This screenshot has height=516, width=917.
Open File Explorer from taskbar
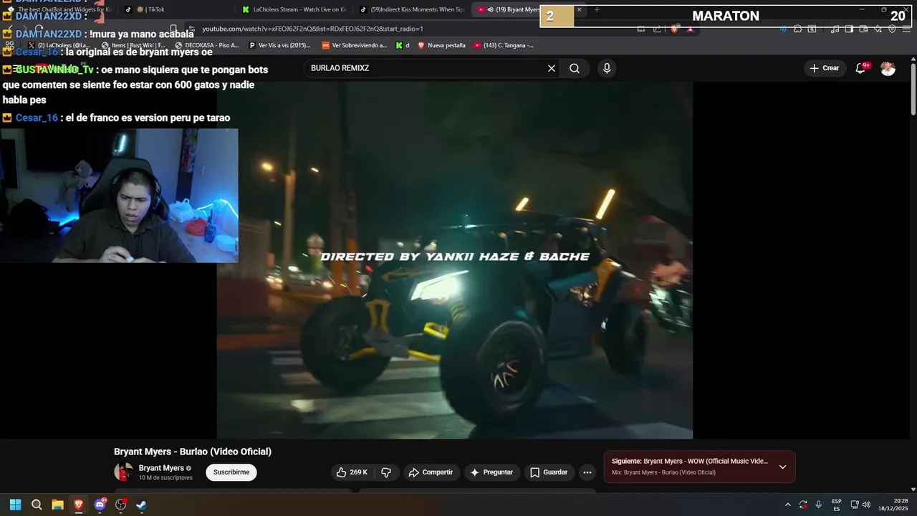coord(57,505)
